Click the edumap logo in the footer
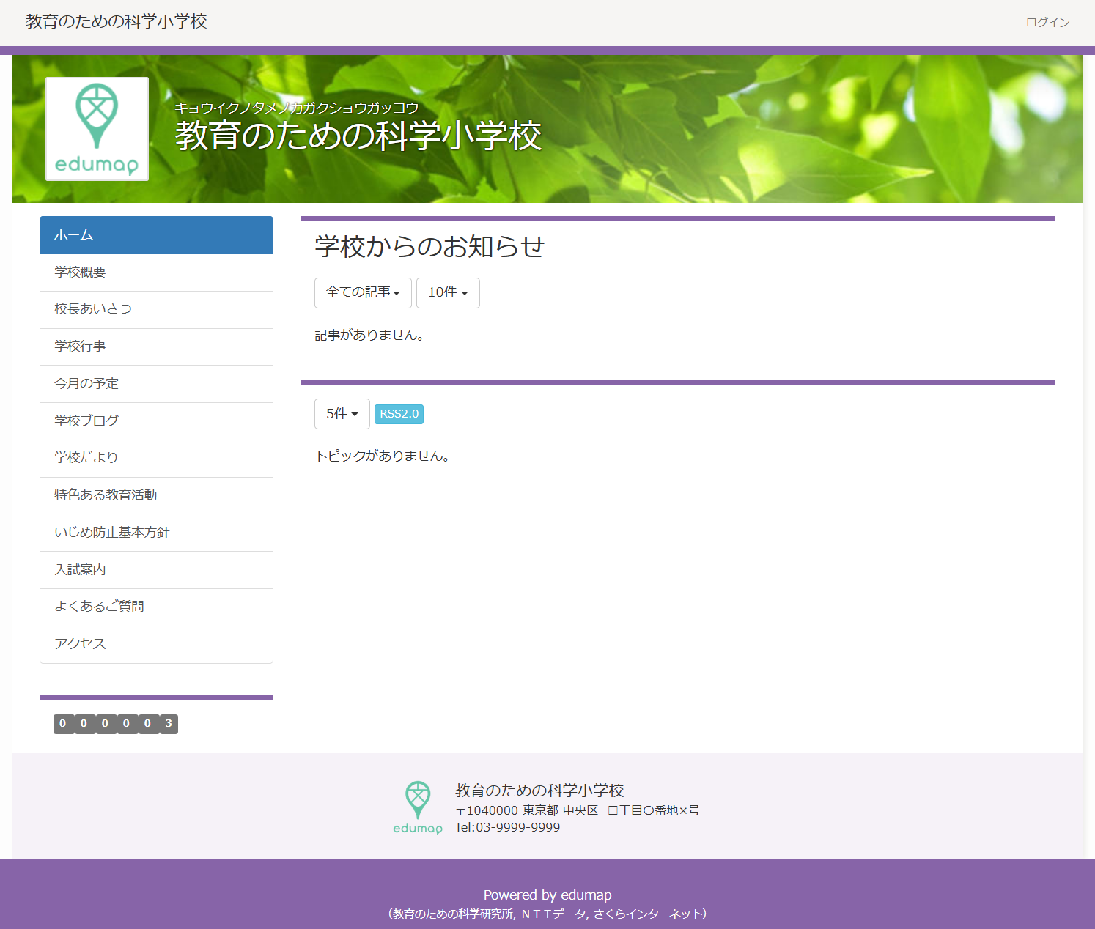The height and width of the screenshot is (929, 1095). (x=418, y=808)
